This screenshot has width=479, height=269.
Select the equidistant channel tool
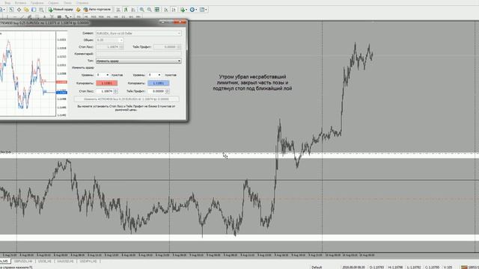pos(29,16)
